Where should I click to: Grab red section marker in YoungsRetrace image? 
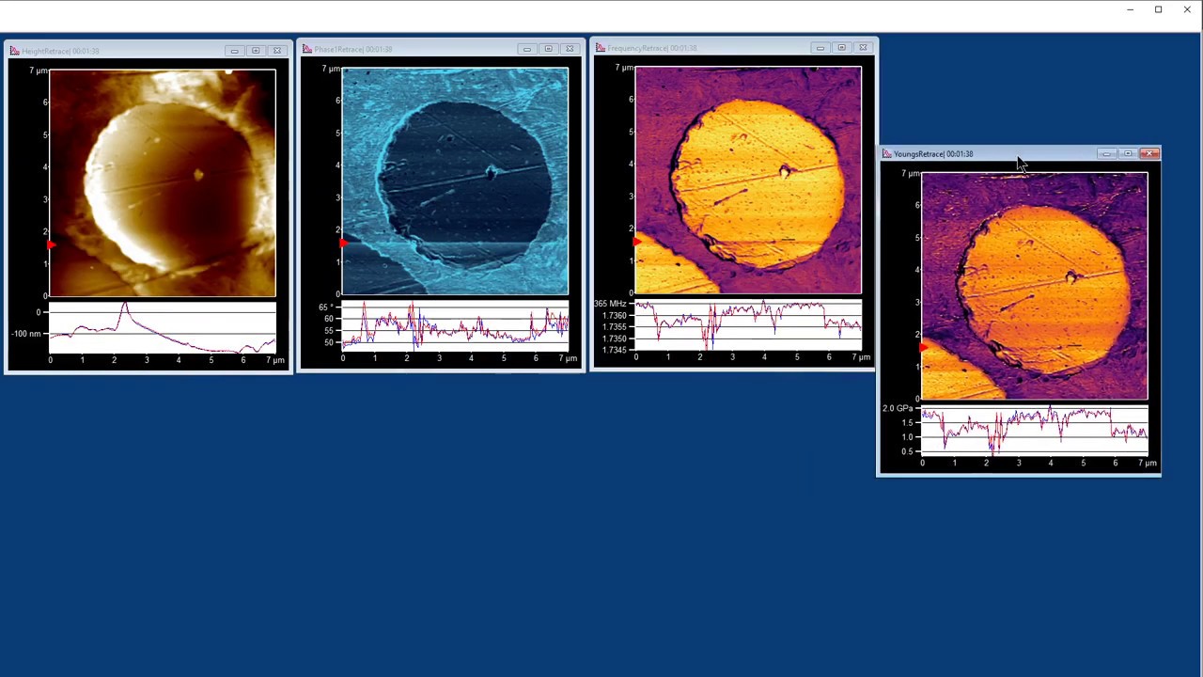(924, 348)
